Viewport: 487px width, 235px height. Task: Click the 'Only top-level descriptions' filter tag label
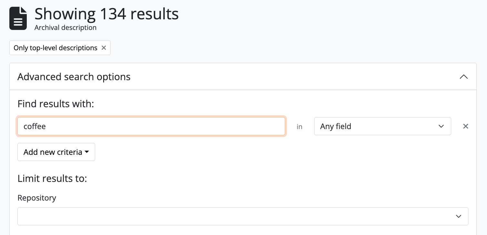click(x=55, y=48)
